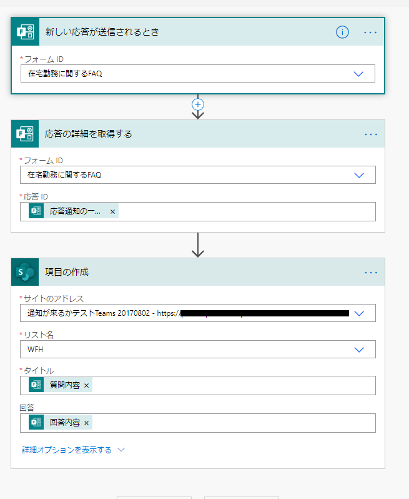Image resolution: width=409 pixels, height=499 pixels.
Task: Click the Forms icon on trigger card header
Action: coord(25,32)
